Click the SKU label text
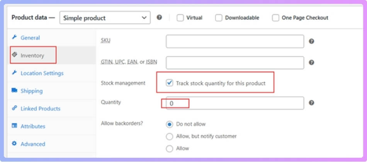The height and width of the screenshot is (162, 367). [x=105, y=41]
